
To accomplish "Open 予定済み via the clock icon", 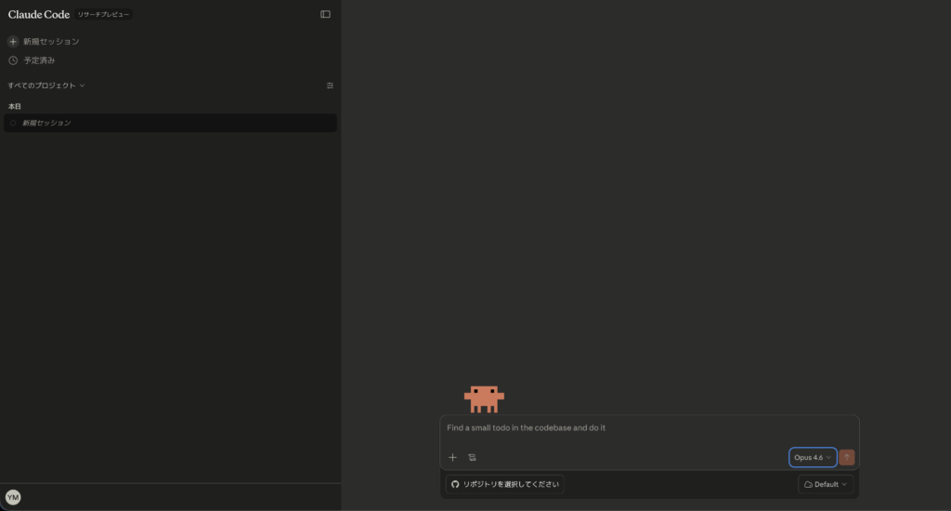I will pyautogui.click(x=13, y=60).
